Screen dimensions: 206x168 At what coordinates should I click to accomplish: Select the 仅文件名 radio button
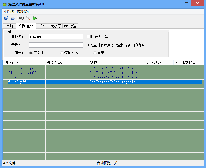point(31,53)
